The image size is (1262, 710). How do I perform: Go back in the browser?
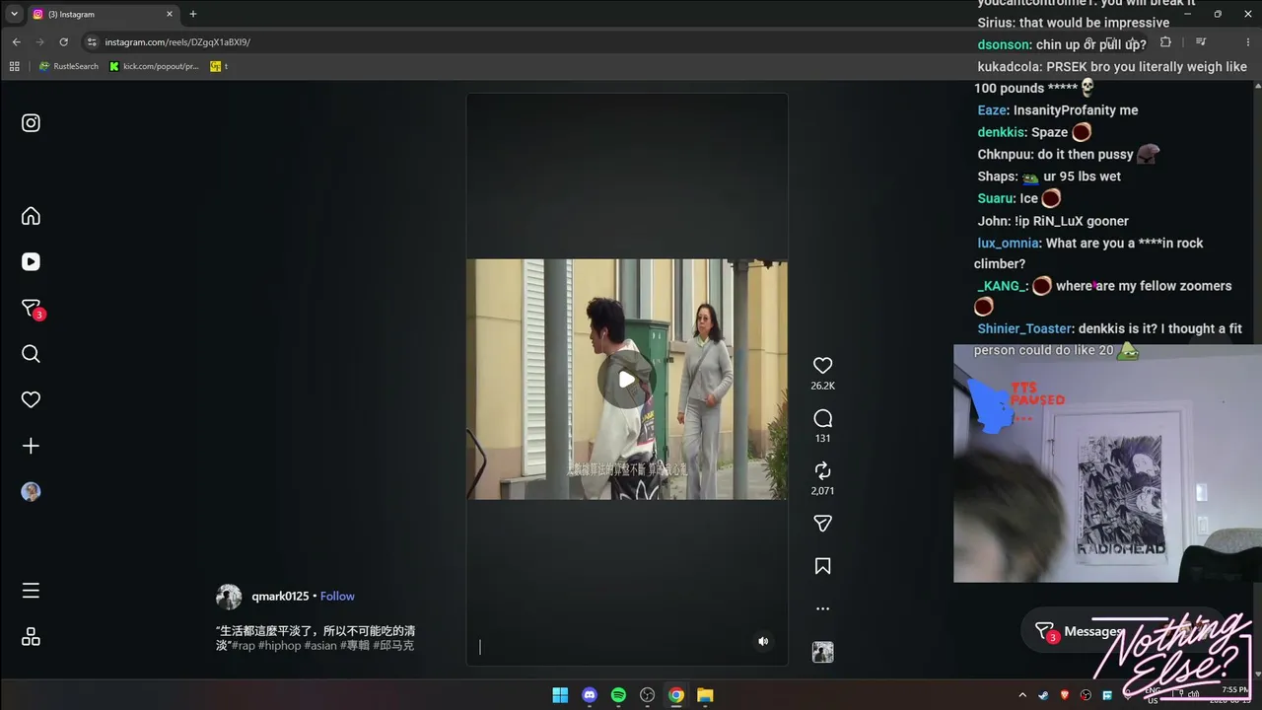point(16,42)
